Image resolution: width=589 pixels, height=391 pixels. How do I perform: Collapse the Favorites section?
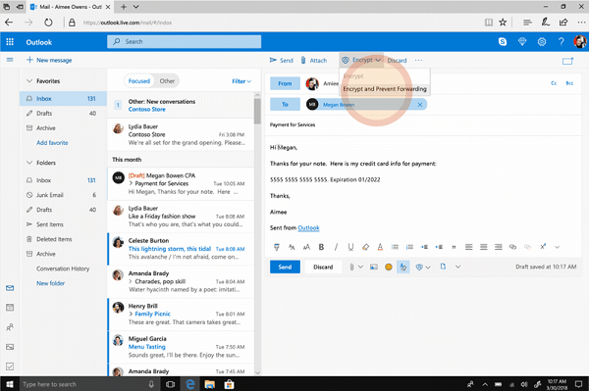[x=29, y=81]
